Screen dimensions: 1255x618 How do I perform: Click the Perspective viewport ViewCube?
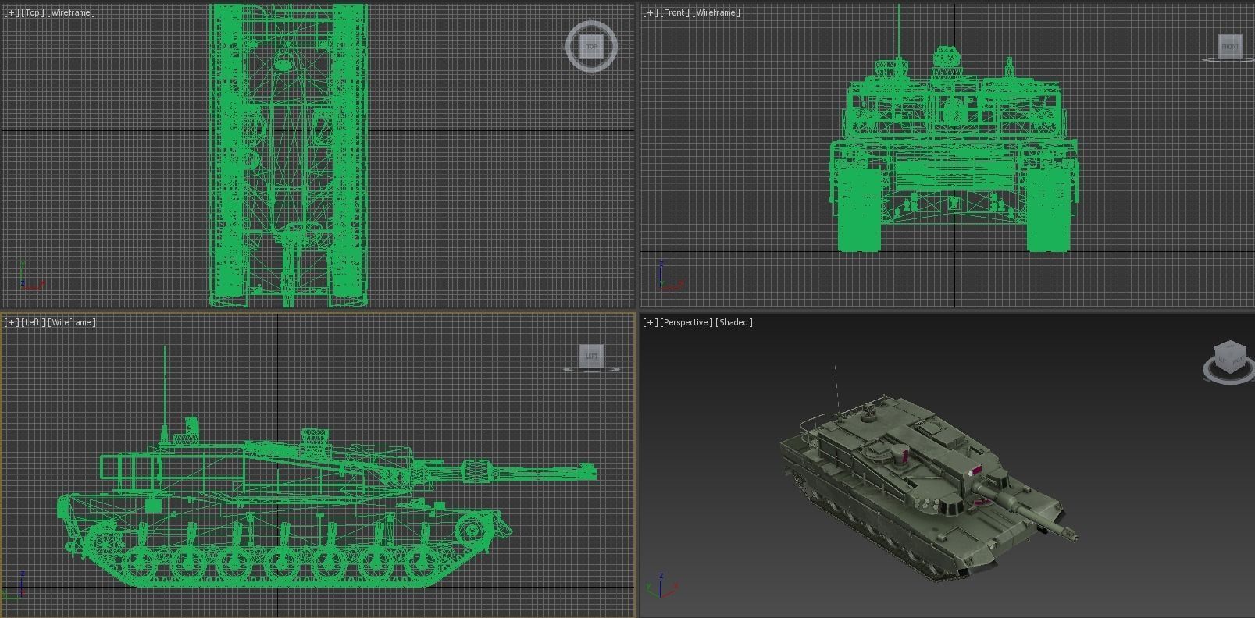click(x=1229, y=357)
